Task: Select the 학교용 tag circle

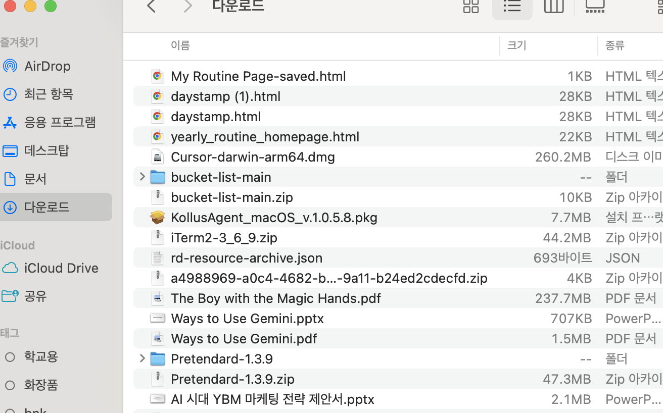Action: 10,356
